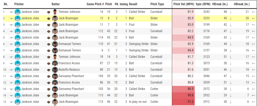Sort table by Spin (RPM) column header
Screen dimensions: 257x106
tap(203, 4)
